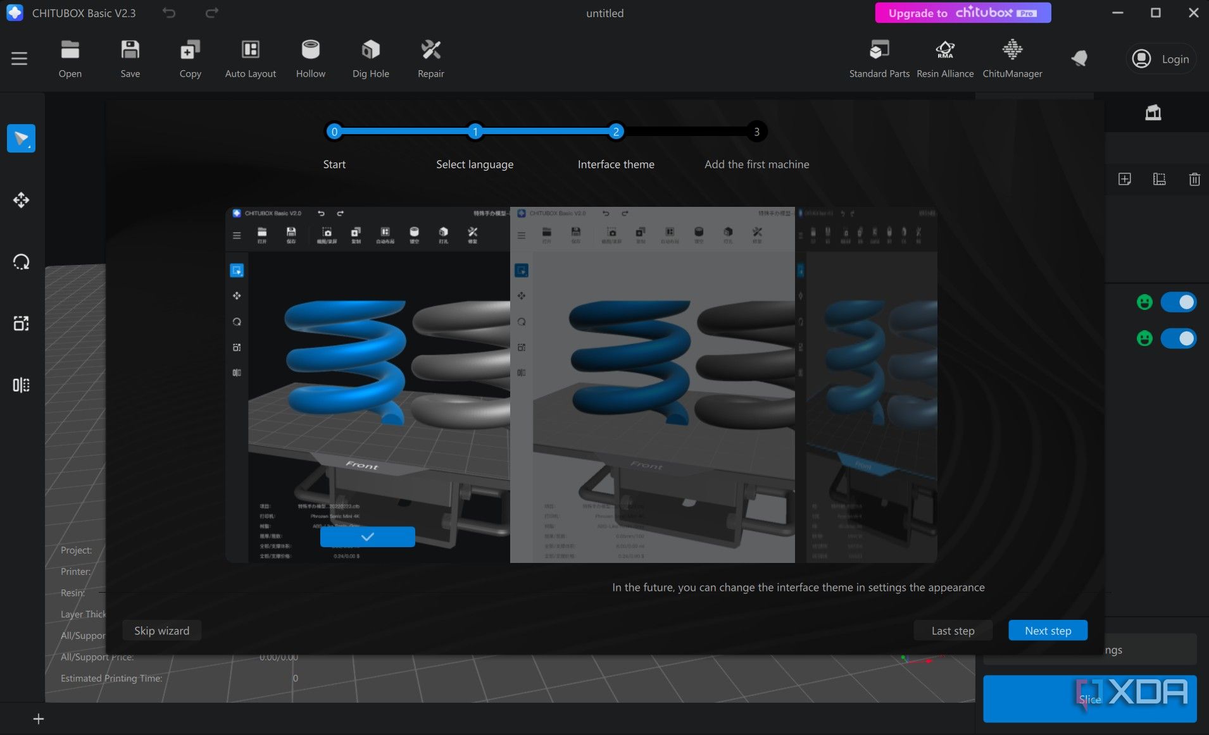Click the redo arrow in title bar
Image resolution: width=1209 pixels, height=735 pixels.
pyautogui.click(x=212, y=13)
